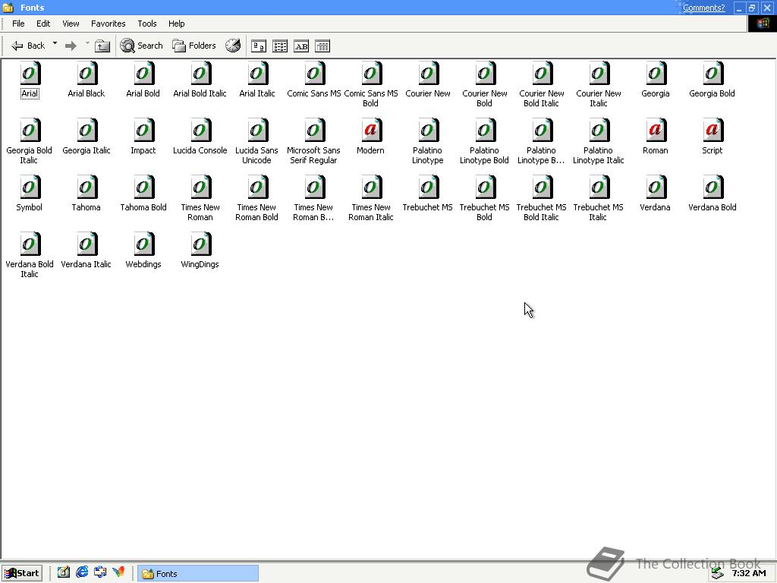Expand the Back history dropdown arrow
Screen dimensions: 777x583
point(55,43)
